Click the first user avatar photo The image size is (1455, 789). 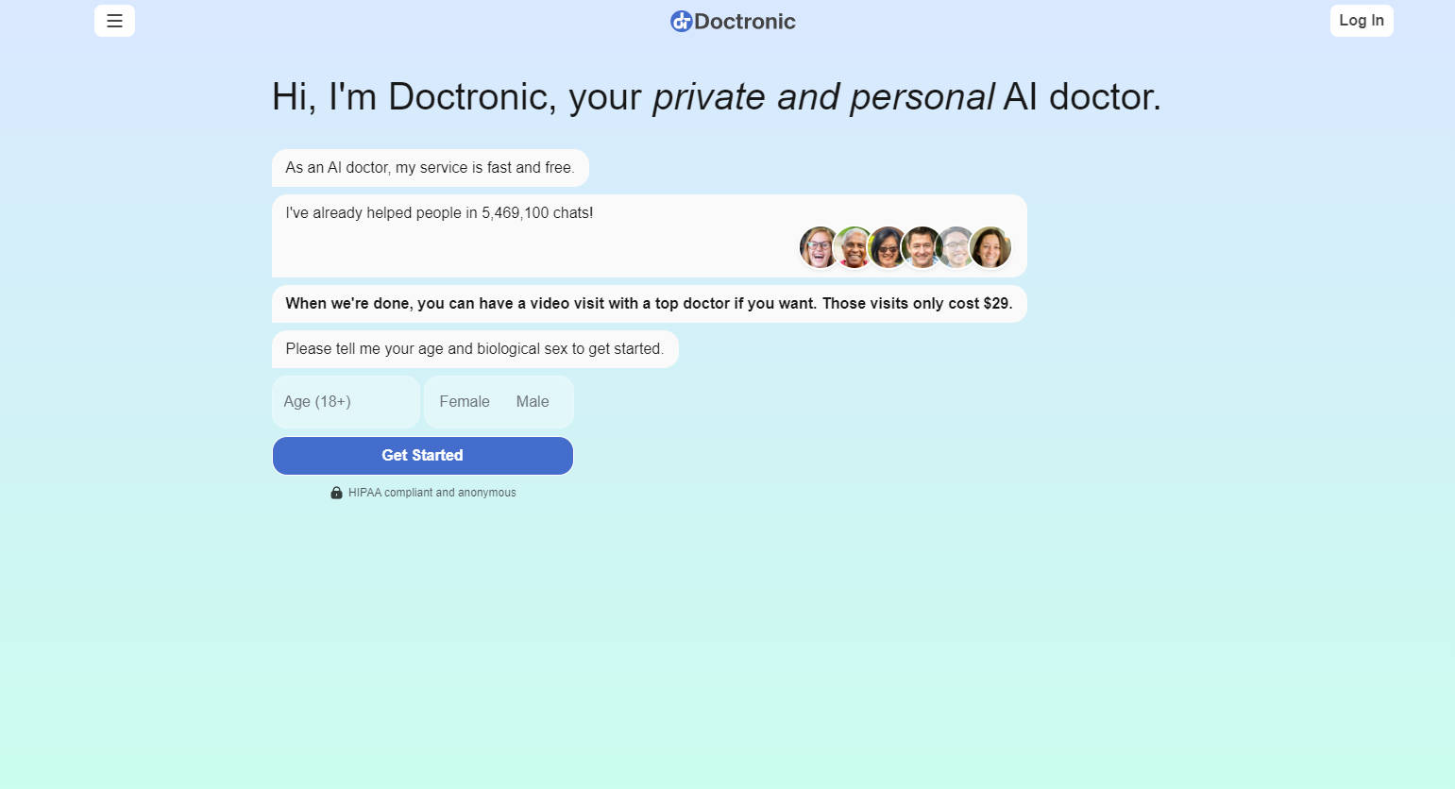(x=819, y=247)
